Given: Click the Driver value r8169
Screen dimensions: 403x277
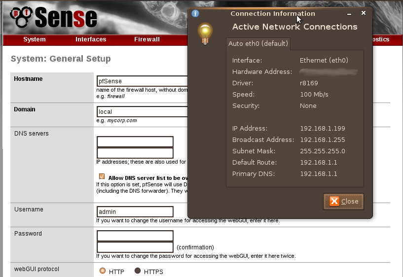Looking at the screenshot, I should point(309,83).
